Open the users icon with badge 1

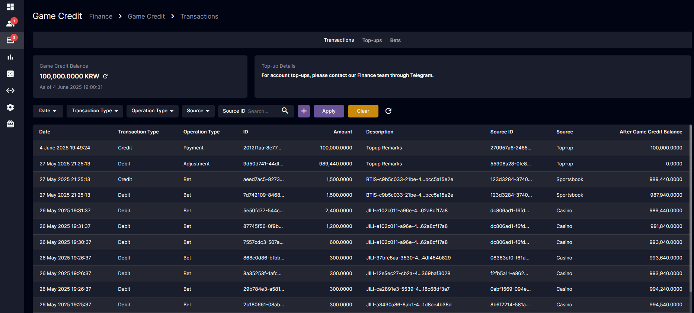(11, 23)
